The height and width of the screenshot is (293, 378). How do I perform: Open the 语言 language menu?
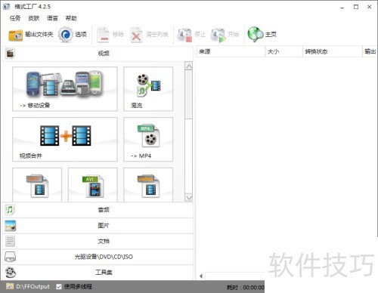(52, 18)
